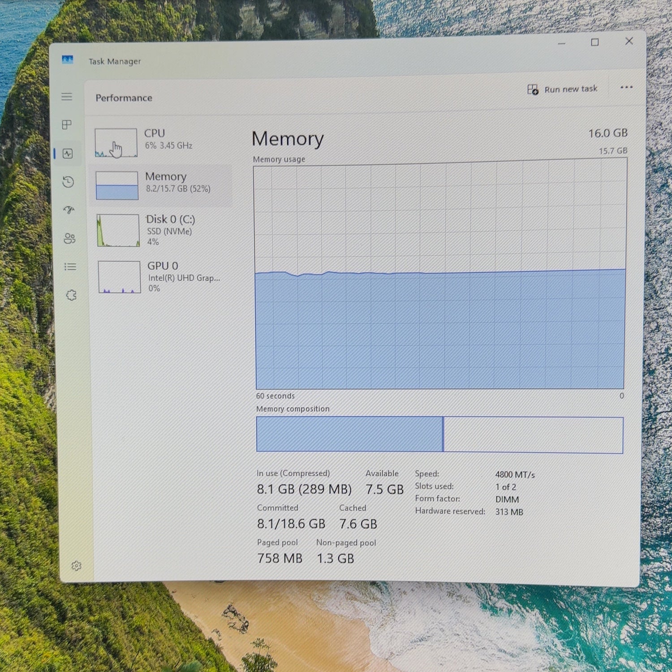Viewport: 672px width, 672px height.
Task: Open the Details page icon
Action: click(x=70, y=267)
